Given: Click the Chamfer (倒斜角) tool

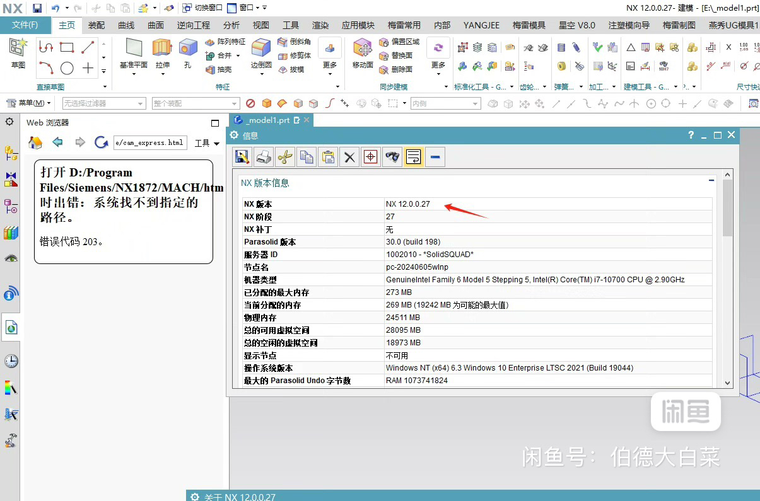Looking at the screenshot, I should pos(294,42).
